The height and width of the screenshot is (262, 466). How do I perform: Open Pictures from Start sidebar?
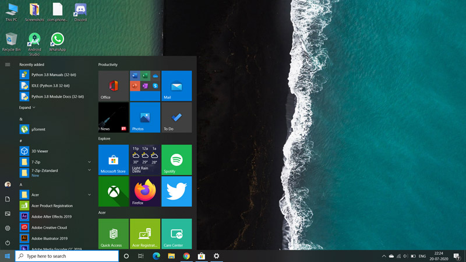(x=8, y=214)
